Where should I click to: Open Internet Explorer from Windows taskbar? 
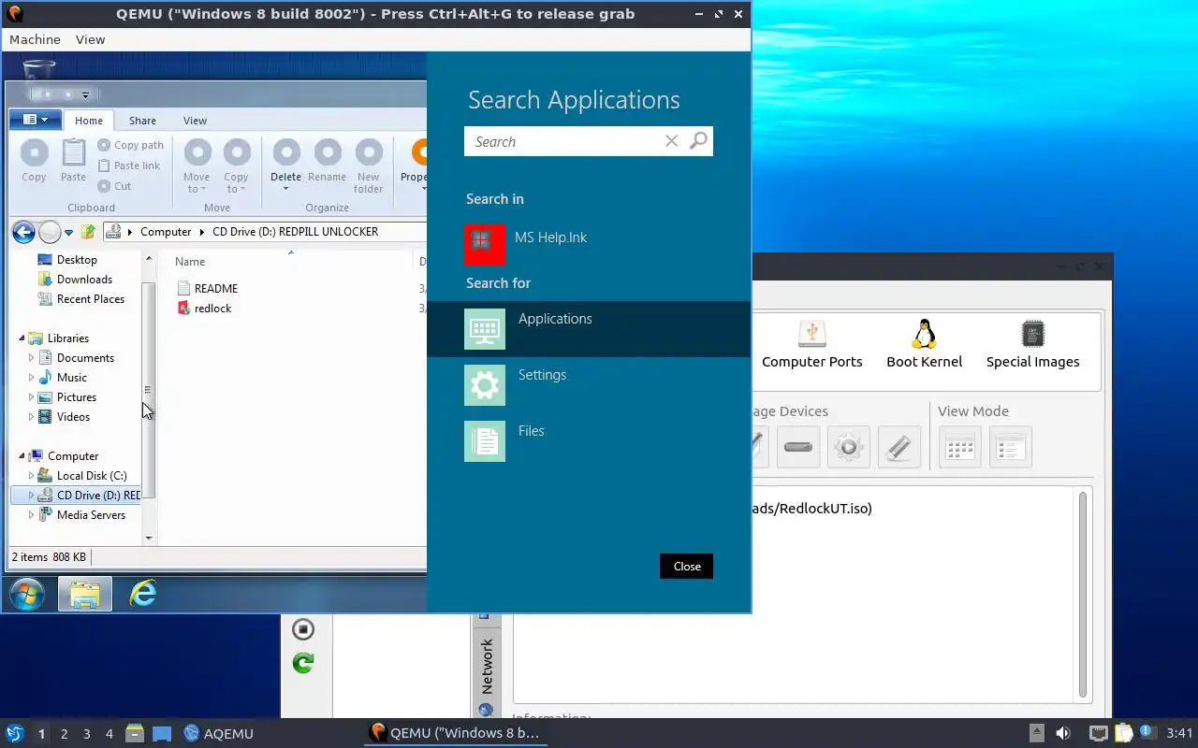pyautogui.click(x=143, y=594)
